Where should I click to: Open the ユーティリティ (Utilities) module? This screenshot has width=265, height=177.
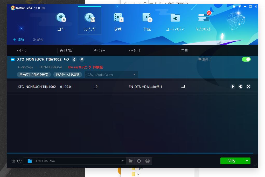tap(175, 22)
